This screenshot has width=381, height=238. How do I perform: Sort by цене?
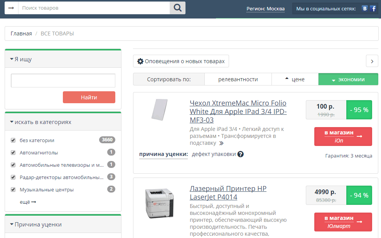click(295, 79)
